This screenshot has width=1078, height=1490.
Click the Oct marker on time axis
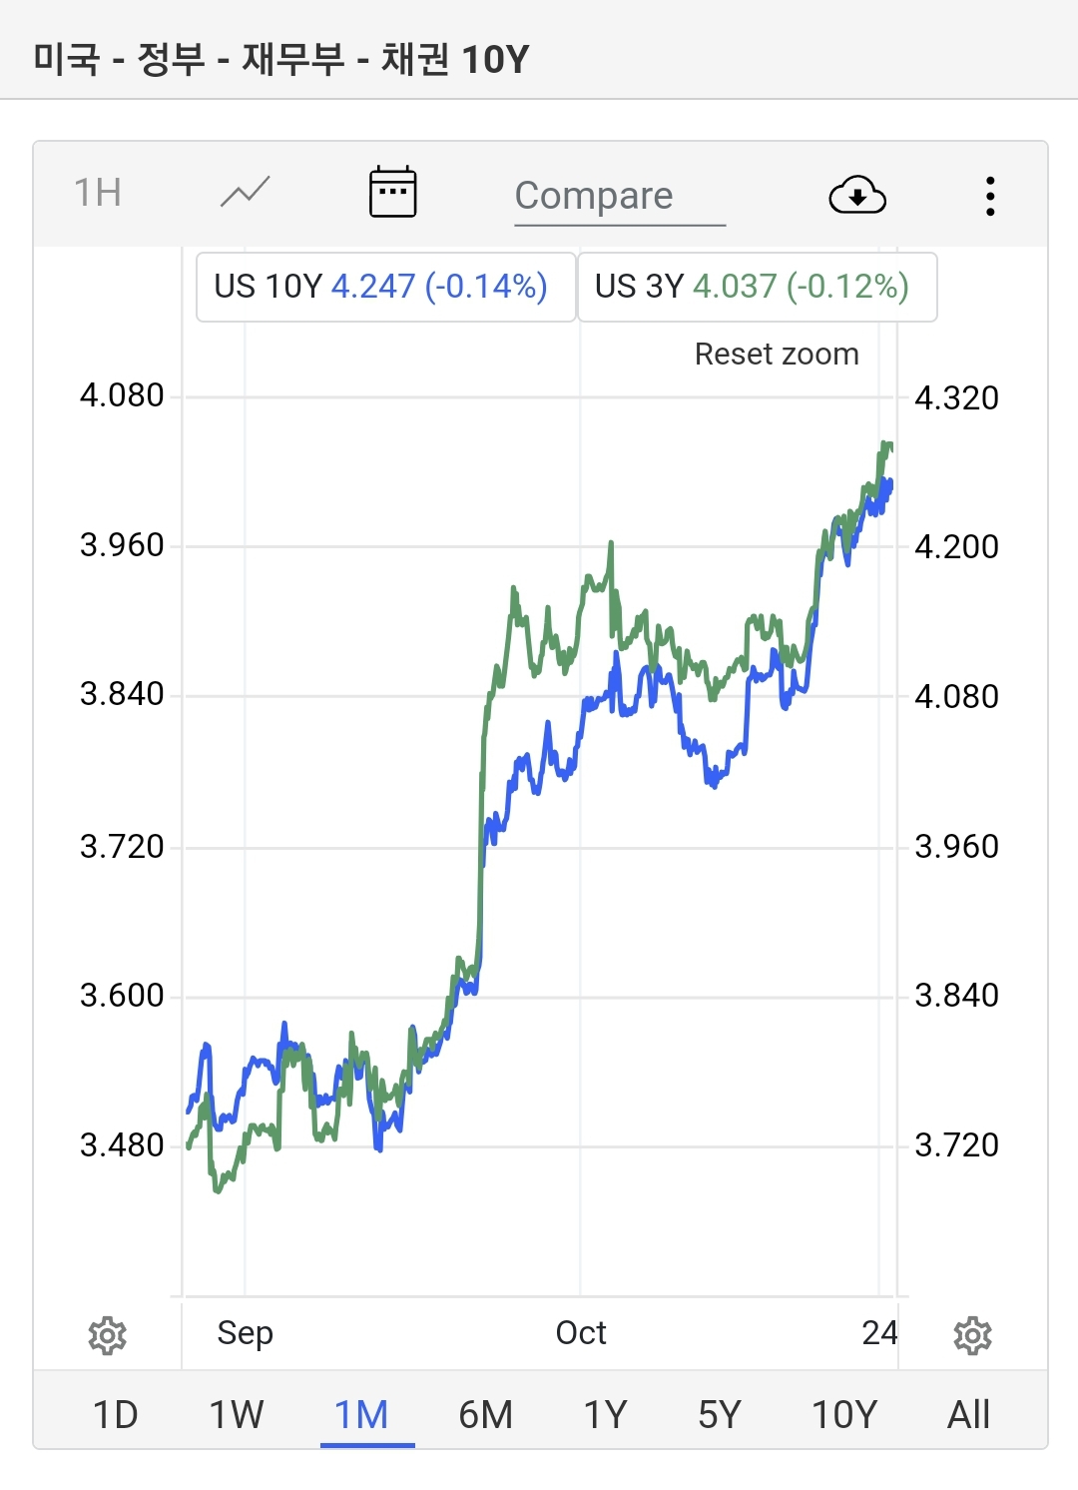coord(581,1332)
